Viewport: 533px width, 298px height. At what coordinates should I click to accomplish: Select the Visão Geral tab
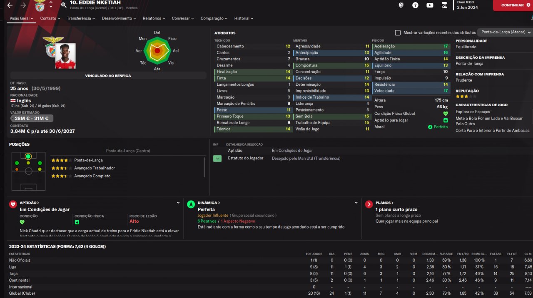point(21,18)
